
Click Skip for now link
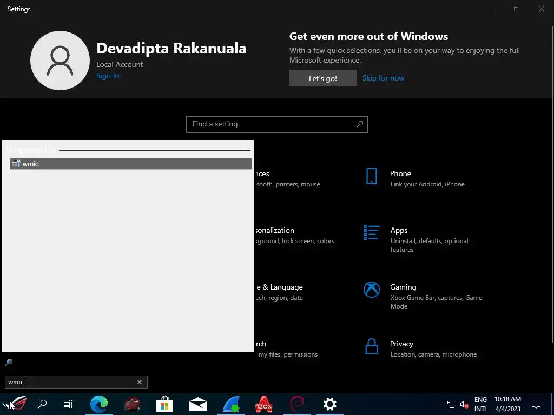384,78
